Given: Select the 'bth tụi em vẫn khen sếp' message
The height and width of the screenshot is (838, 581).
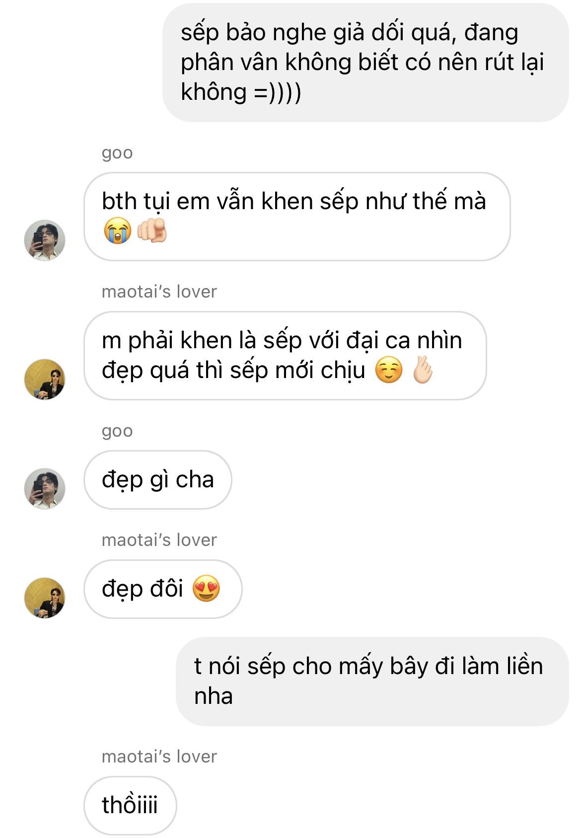Looking at the screenshot, I should click(297, 217).
